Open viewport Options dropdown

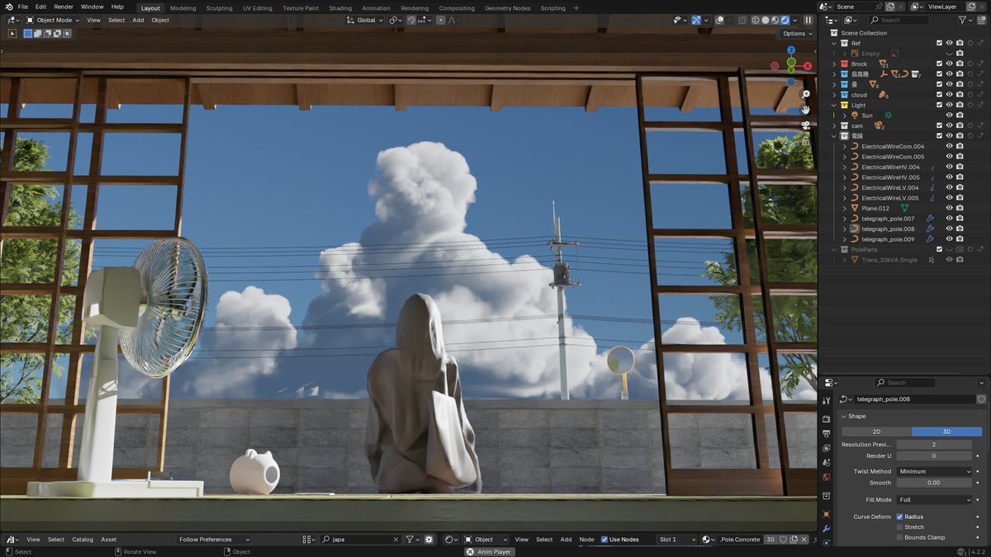[x=797, y=34]
